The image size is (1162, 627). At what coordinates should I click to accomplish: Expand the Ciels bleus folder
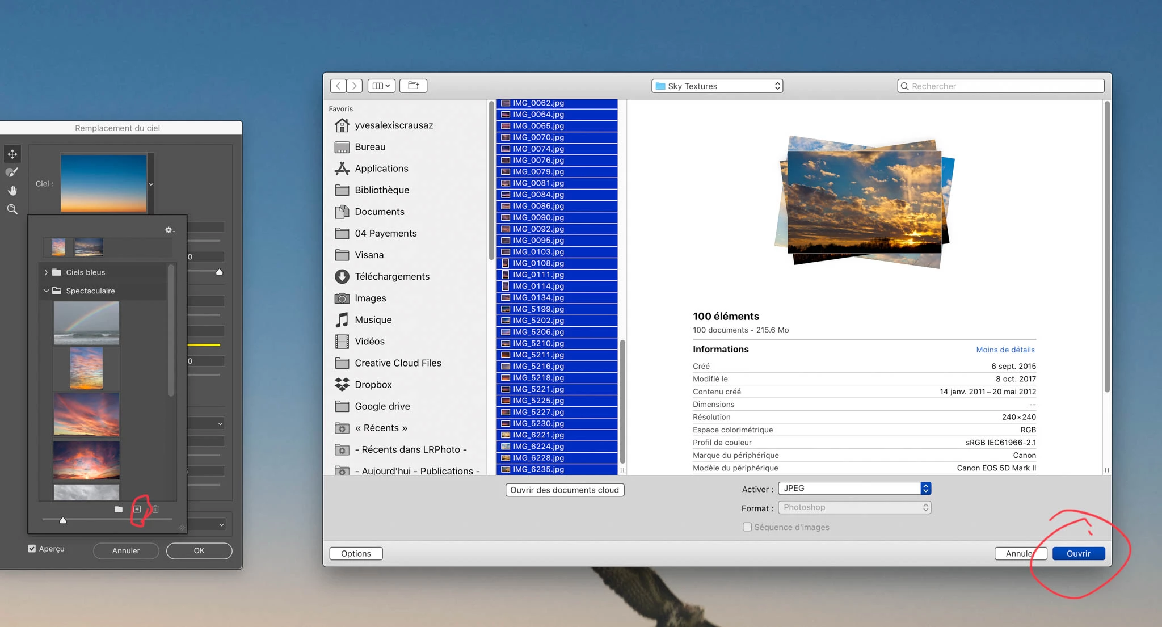click(x=46, y=272)
